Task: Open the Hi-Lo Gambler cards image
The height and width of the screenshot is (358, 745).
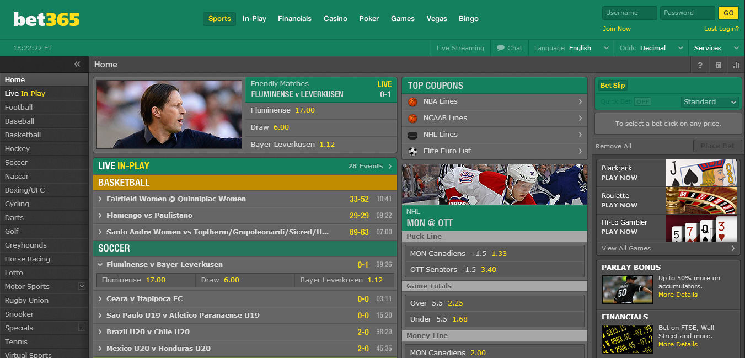Action: pyautogui.click(x=701, y=228)
